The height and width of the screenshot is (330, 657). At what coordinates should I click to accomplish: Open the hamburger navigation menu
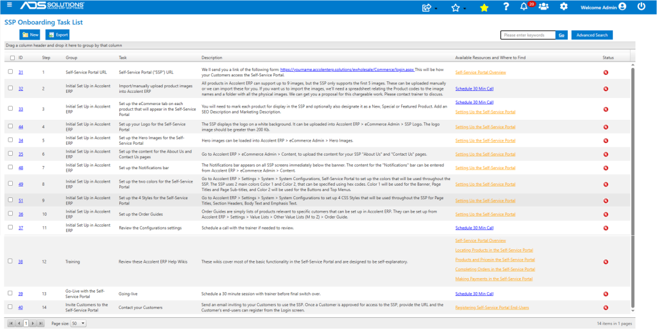pos(9,5)
